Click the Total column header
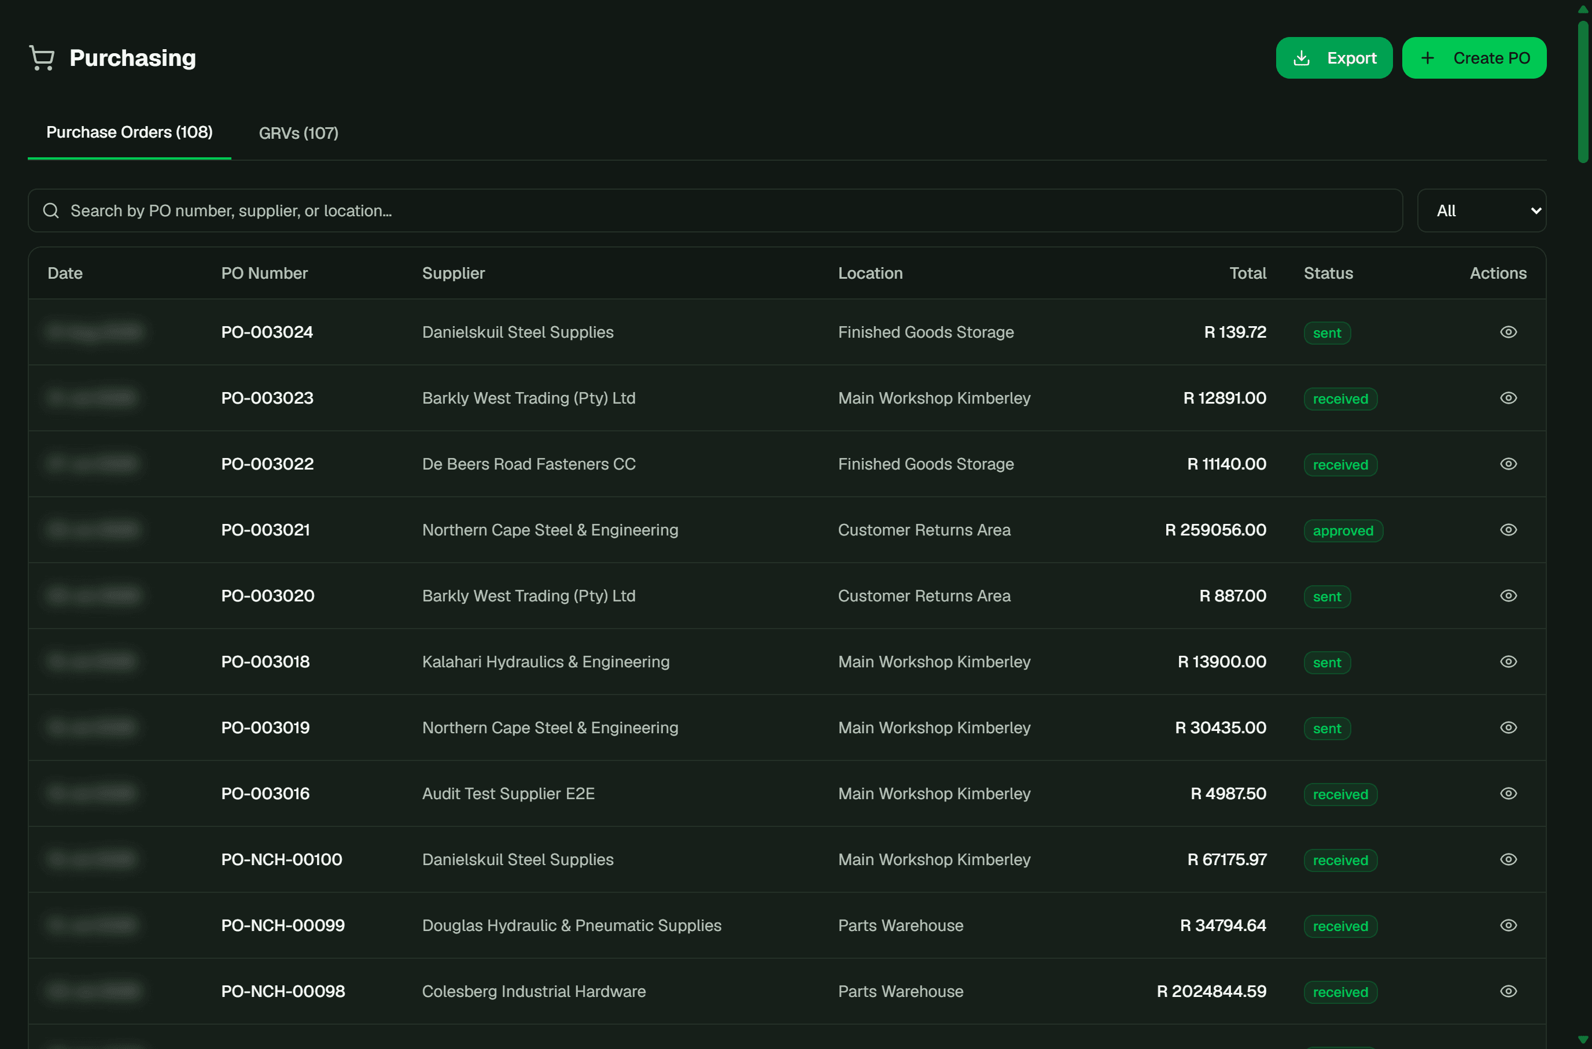Viewport: 1592px width, 1049px height. (x=1247, y=273)
